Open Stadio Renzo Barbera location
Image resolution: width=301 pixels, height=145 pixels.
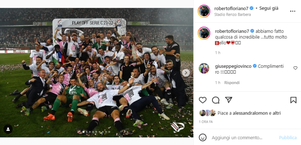click(233, 14)
